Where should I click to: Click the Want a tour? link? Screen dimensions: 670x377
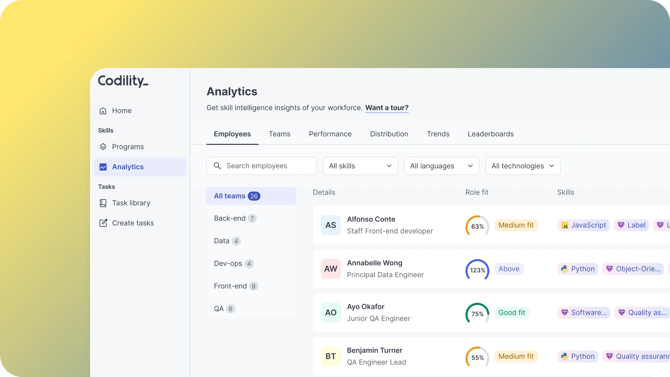(387, 108)
